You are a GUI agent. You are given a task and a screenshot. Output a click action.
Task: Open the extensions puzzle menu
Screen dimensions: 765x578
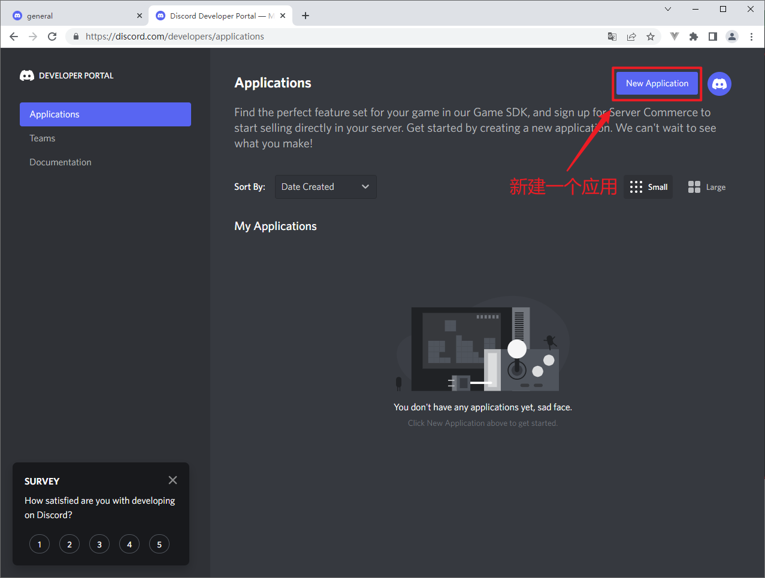pos(694,37)
